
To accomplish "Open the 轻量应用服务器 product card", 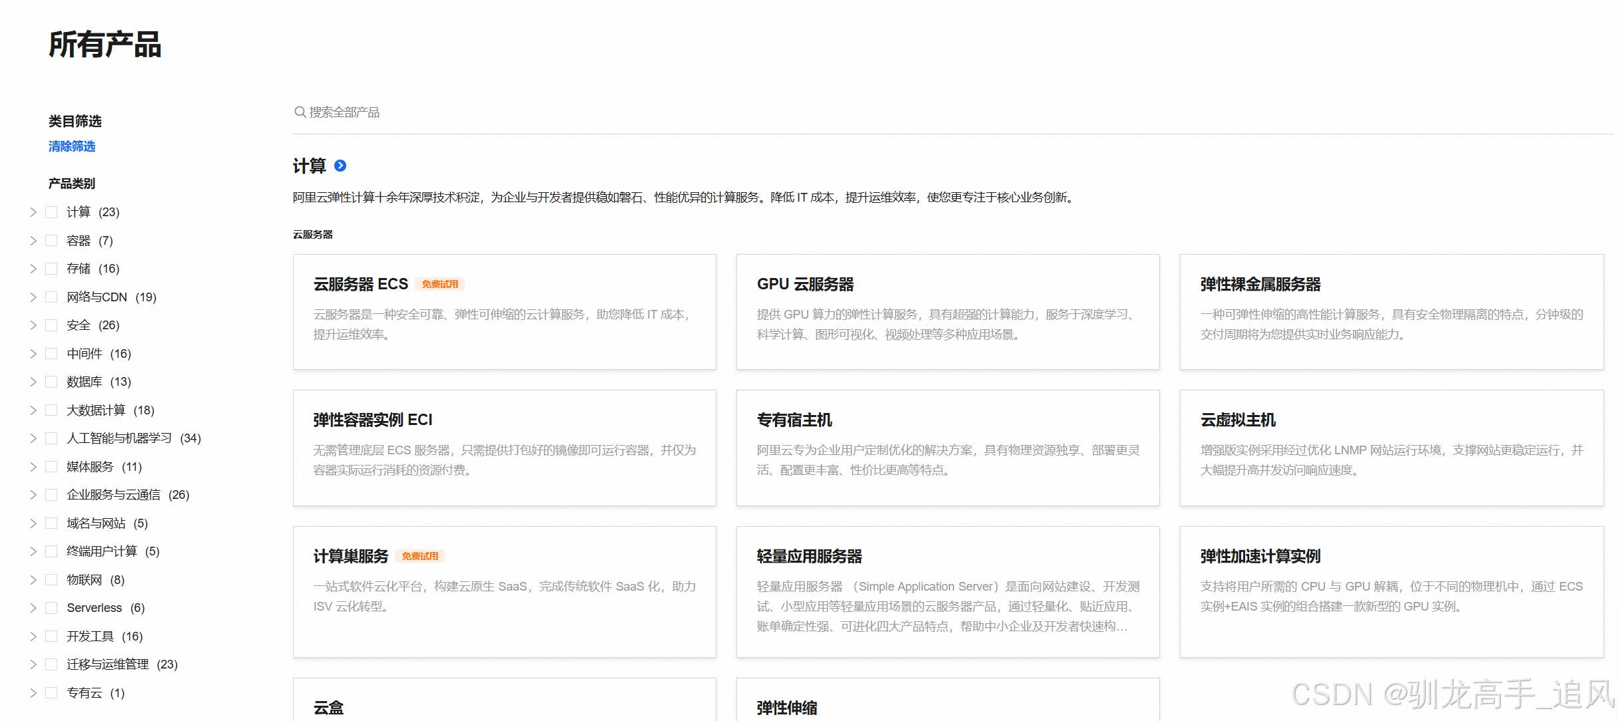I will coord(947,591).
